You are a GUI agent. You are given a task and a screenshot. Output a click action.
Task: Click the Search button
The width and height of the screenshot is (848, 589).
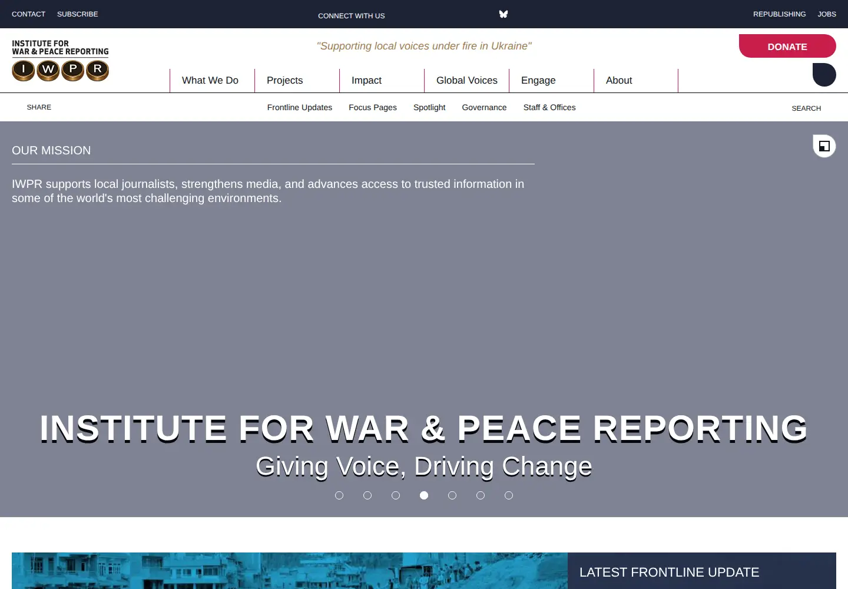pyautogui.click(x=806, y=108)
